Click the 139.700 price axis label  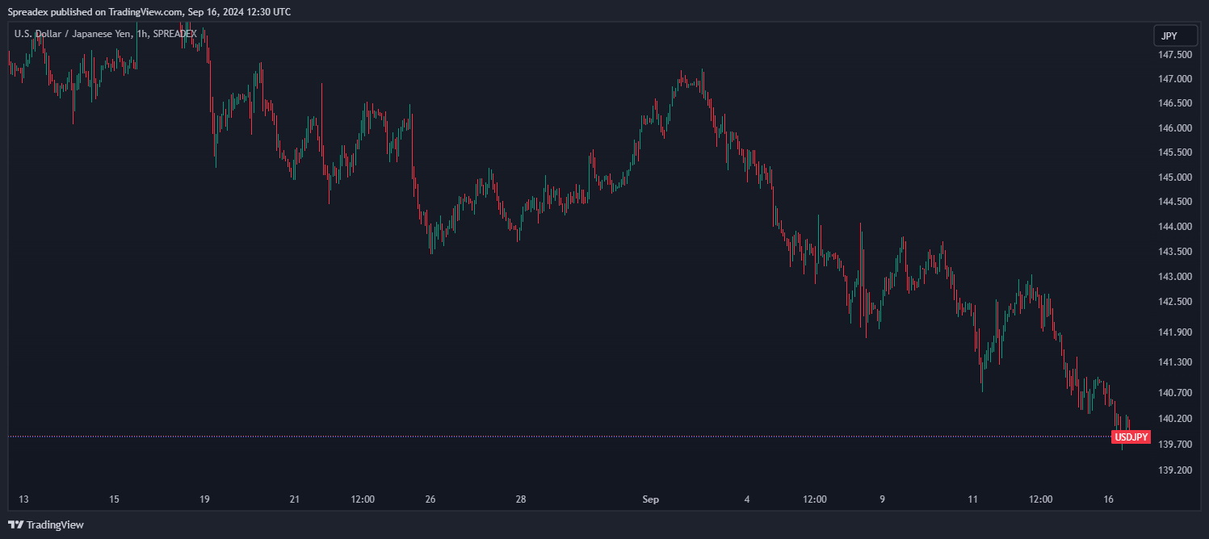click(1175, 445)
